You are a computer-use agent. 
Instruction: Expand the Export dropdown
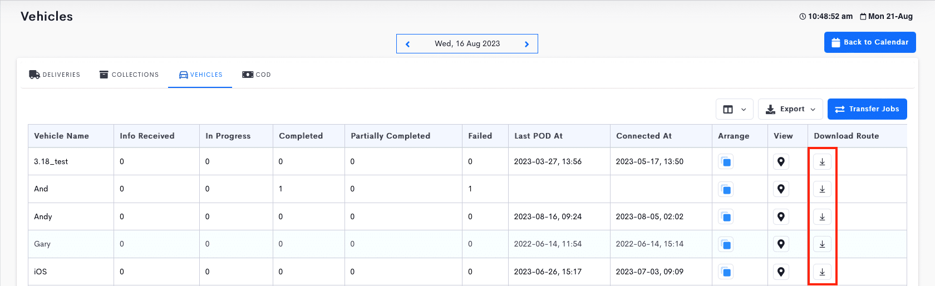790,109
